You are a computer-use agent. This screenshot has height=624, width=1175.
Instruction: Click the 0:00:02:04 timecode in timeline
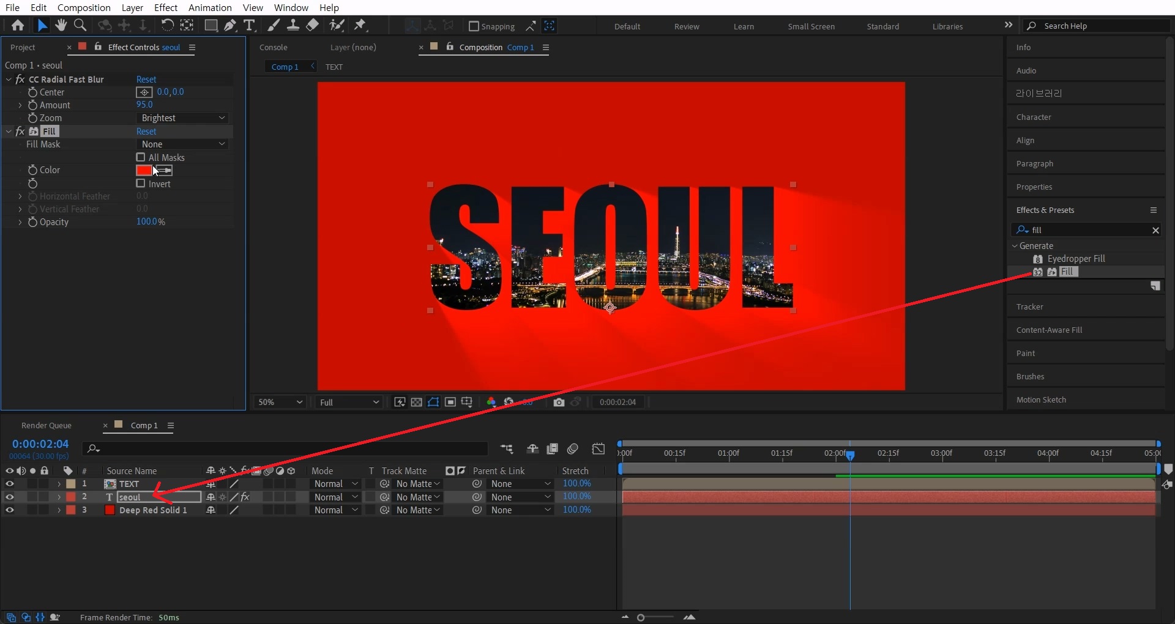pyautogui.click(x=40, y=444)
